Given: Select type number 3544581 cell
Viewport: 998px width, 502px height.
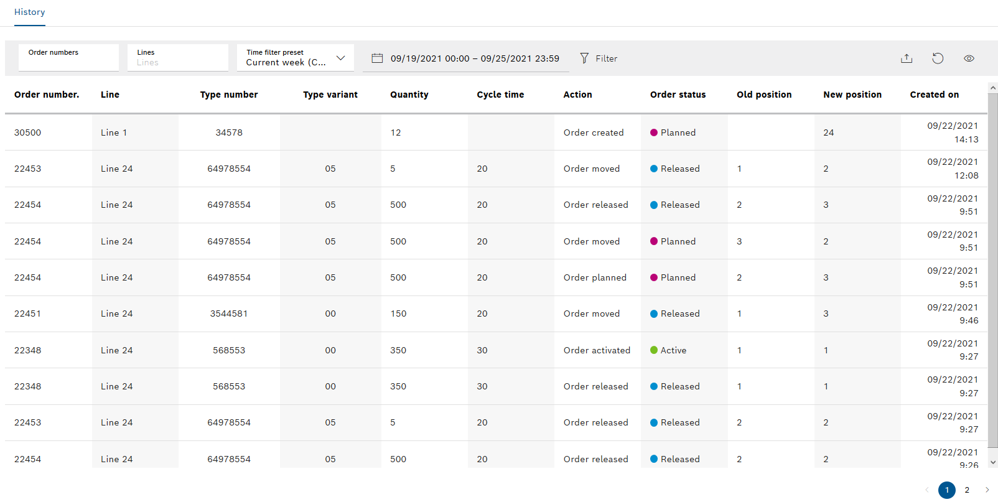Looking at the screenshot, I should 229,314.
